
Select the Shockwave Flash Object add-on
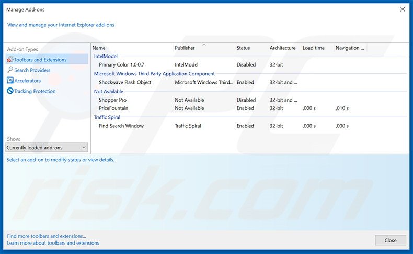coord(125,82)
